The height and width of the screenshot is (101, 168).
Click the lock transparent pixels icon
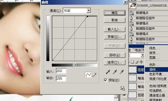[132, 62]
